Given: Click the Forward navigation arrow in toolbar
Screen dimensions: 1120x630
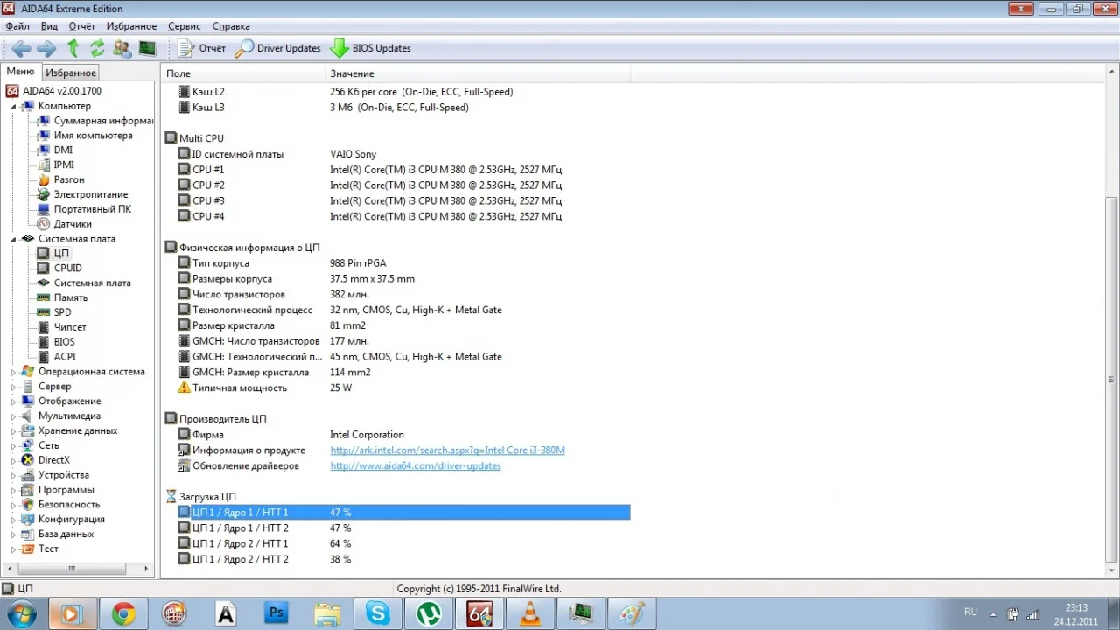Looking at the screenshot, I should (x=46, y=49).
